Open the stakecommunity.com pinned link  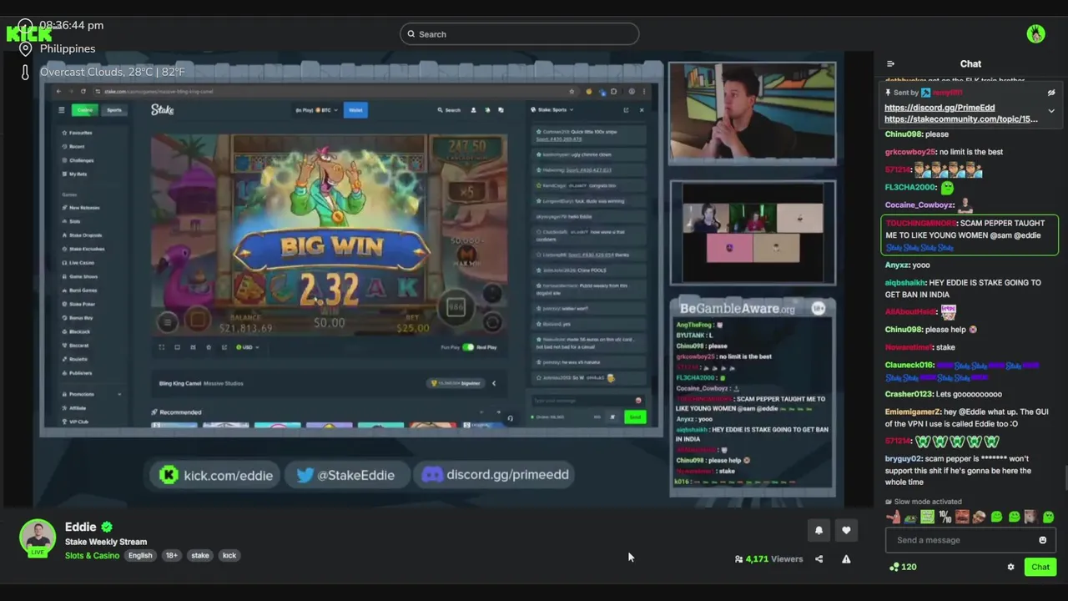(x=960, y=119)
